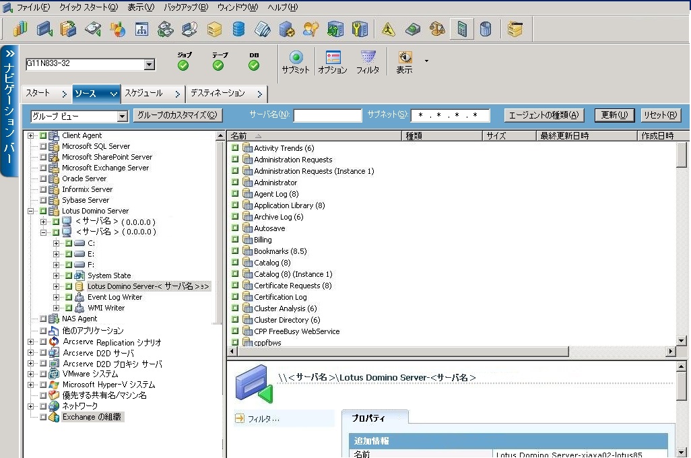Expand the VMware システム tree node
Screen dimensions: 691x458
click(x=31, y=374)
